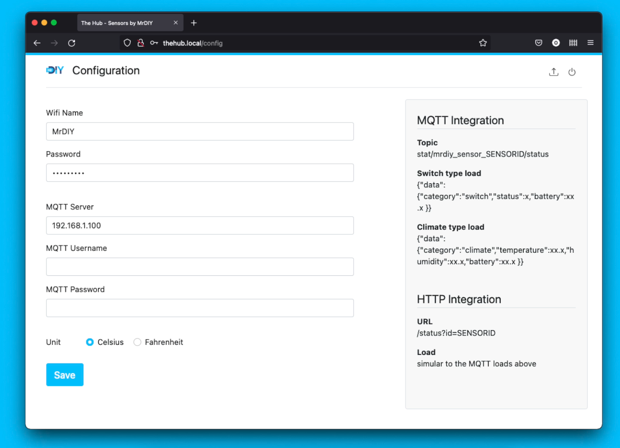
Task: Select the Celsius unit option
Action: [x=90, y=342]
